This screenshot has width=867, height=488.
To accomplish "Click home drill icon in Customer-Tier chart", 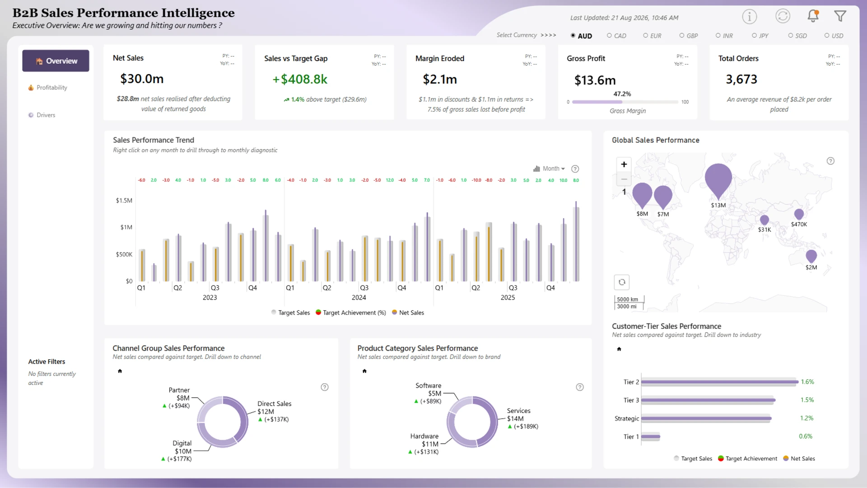I will coord(619,349).
